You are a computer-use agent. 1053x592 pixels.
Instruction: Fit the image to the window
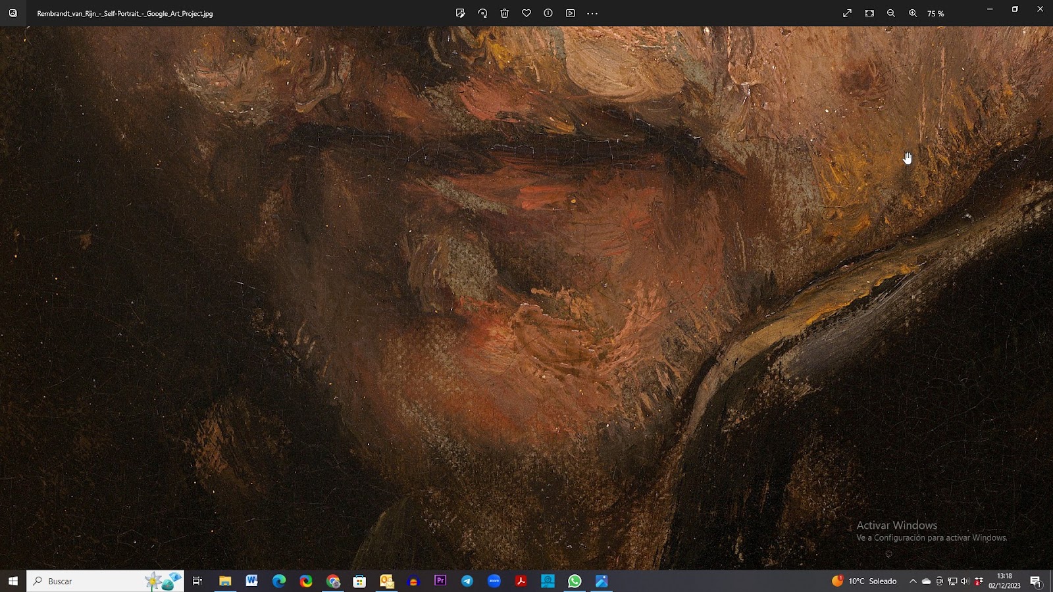coord(869,13)
